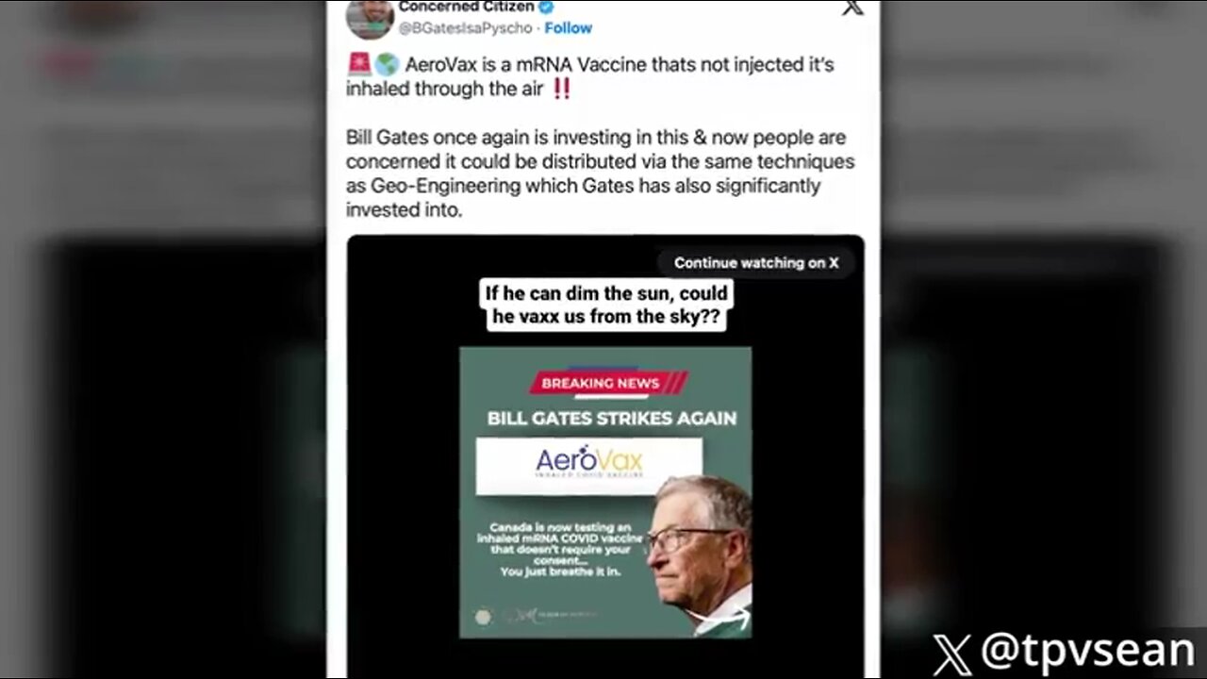Click the Continue watching on X button
This screenshot has height=679, width=1207.
(x=756, y=263)
